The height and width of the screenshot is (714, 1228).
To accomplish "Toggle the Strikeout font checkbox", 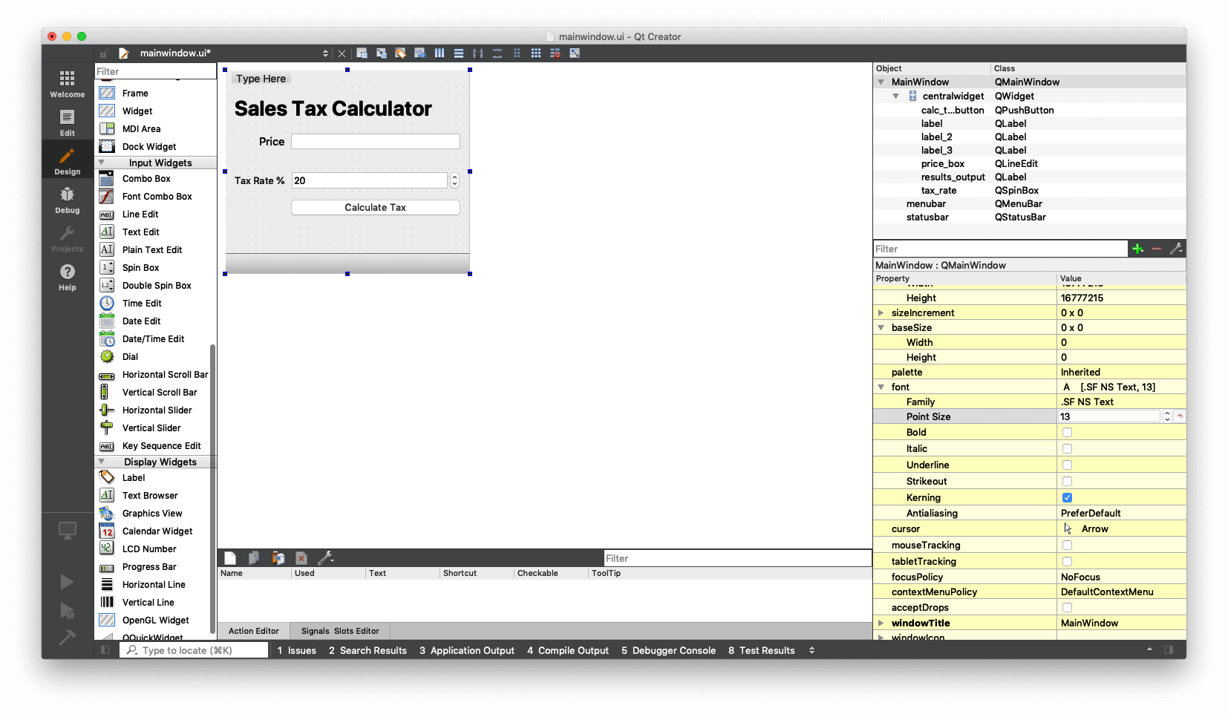I will click(1067, 482).
